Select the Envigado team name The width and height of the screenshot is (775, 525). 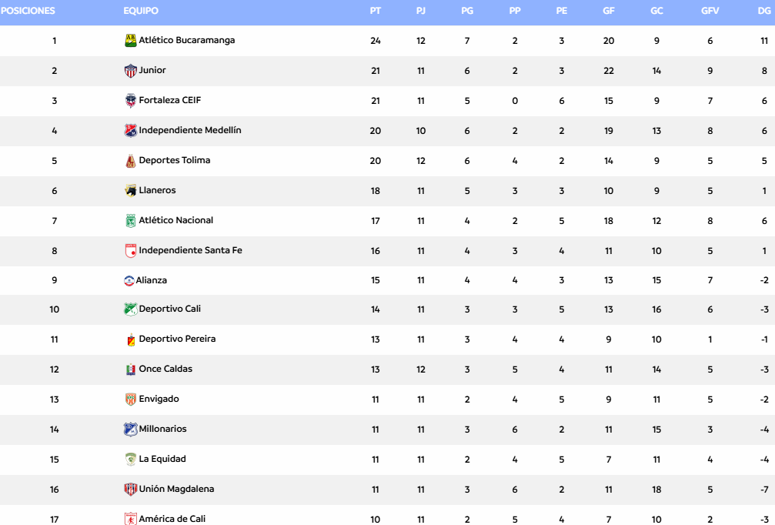coord(159,399)
